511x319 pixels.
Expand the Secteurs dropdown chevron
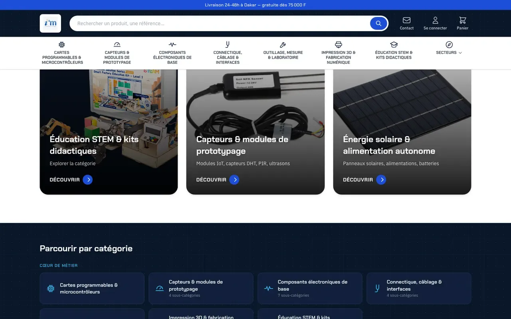pos(460,53)
